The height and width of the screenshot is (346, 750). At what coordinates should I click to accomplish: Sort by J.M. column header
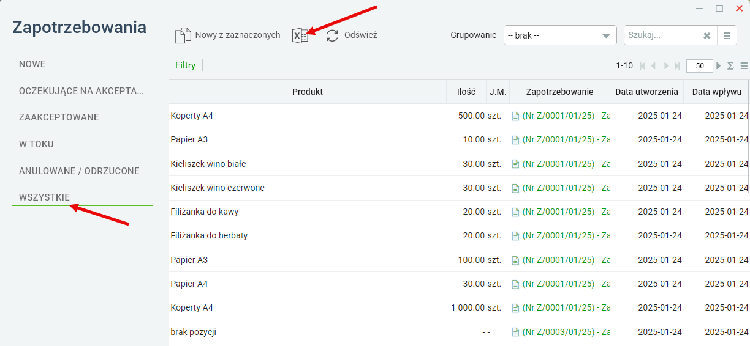[x=498, y=92]
